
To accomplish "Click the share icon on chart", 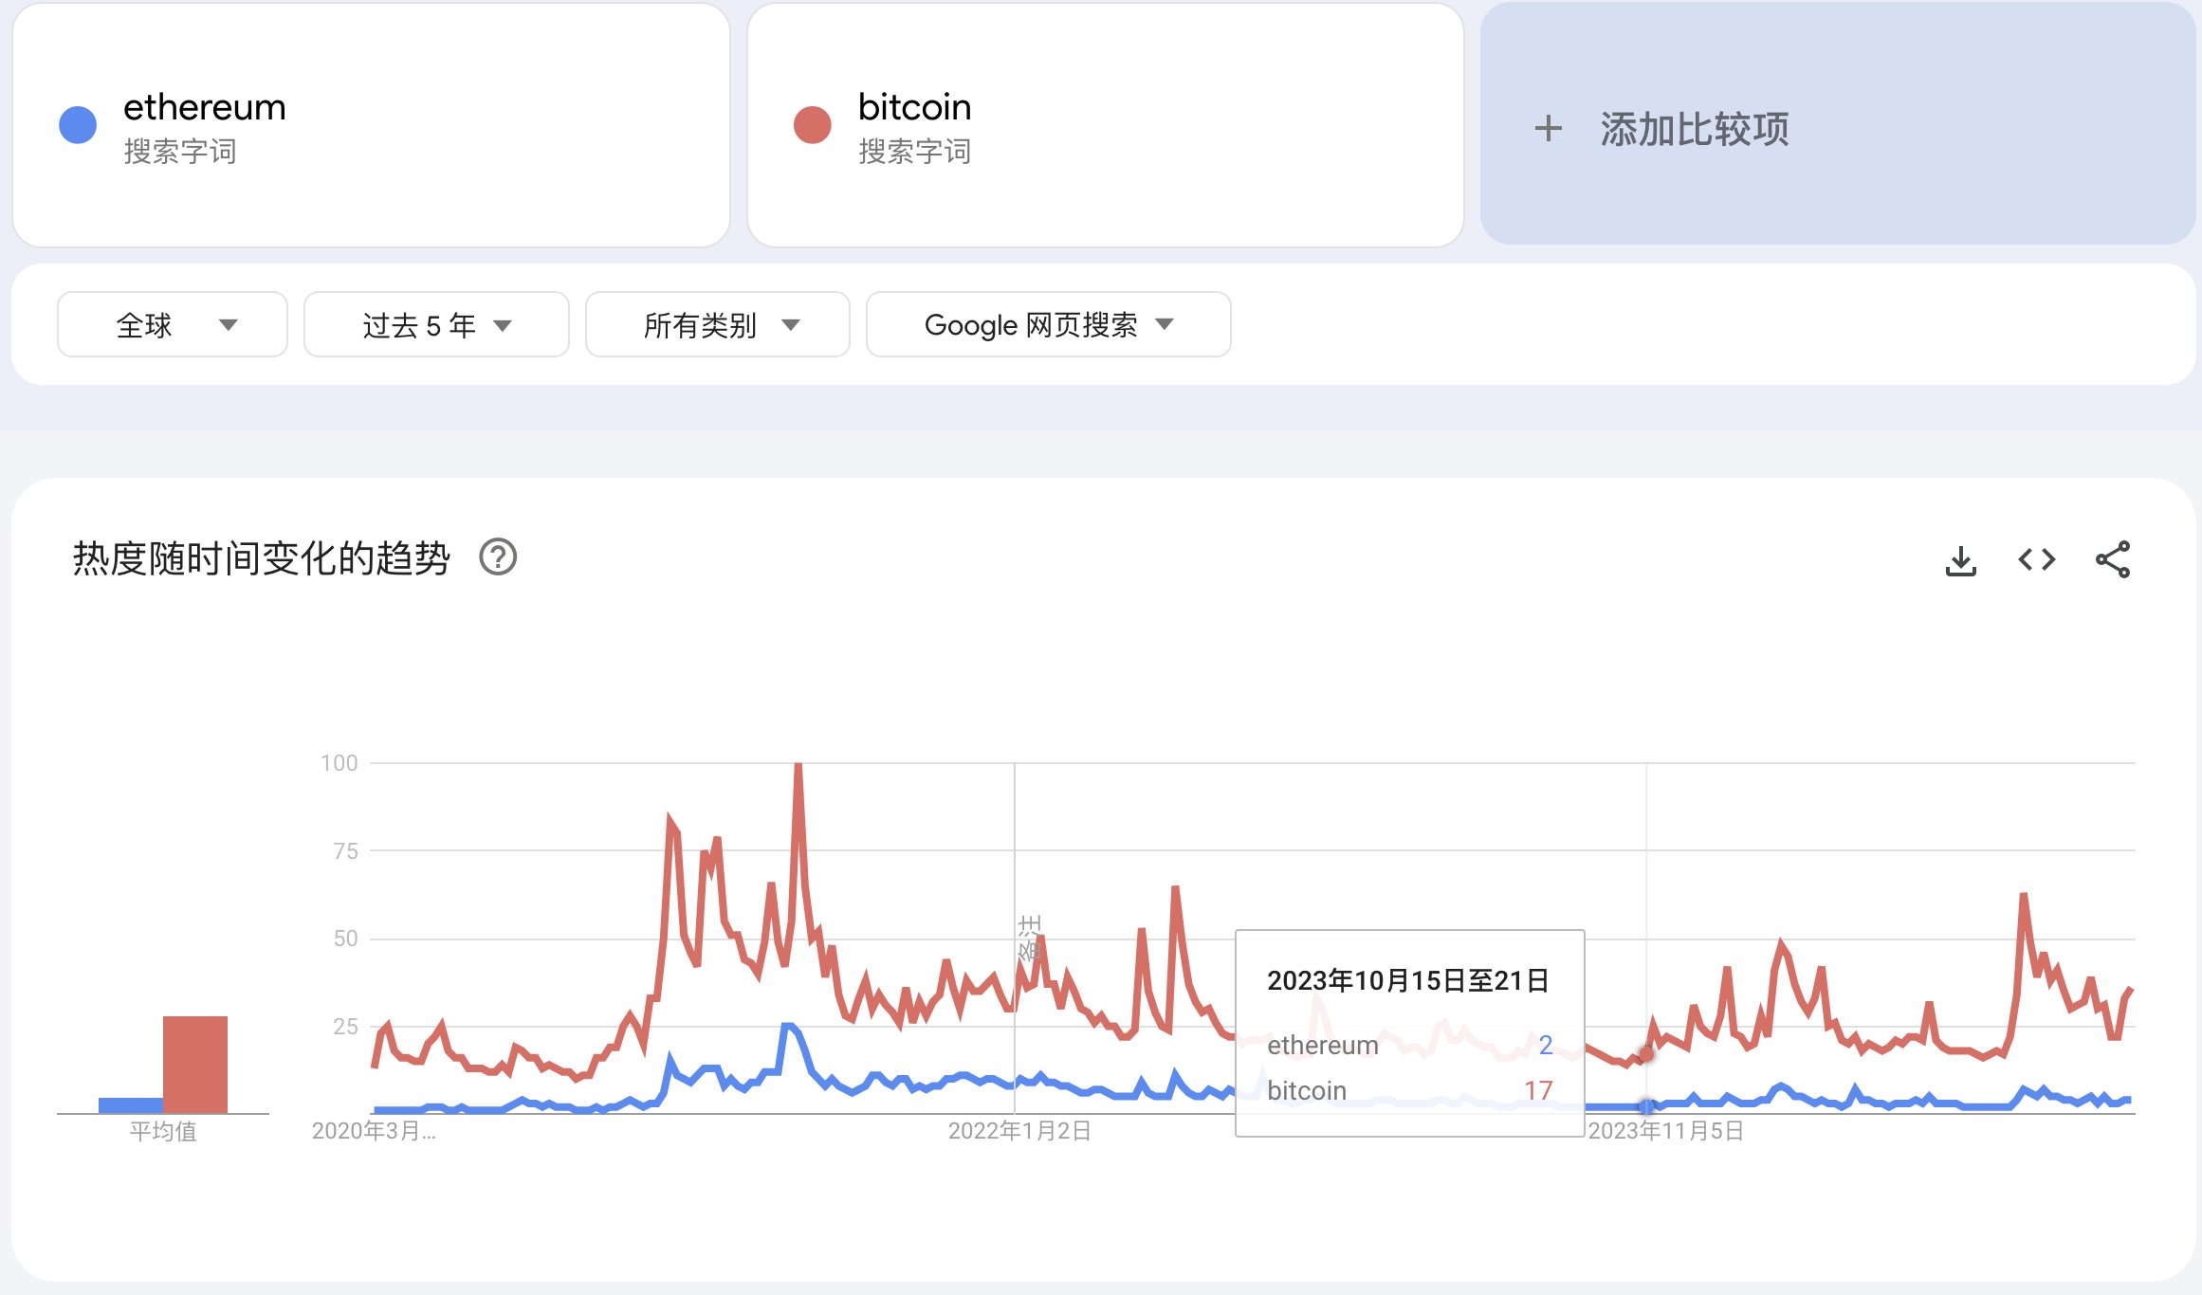I will (x=2113, y=560).
